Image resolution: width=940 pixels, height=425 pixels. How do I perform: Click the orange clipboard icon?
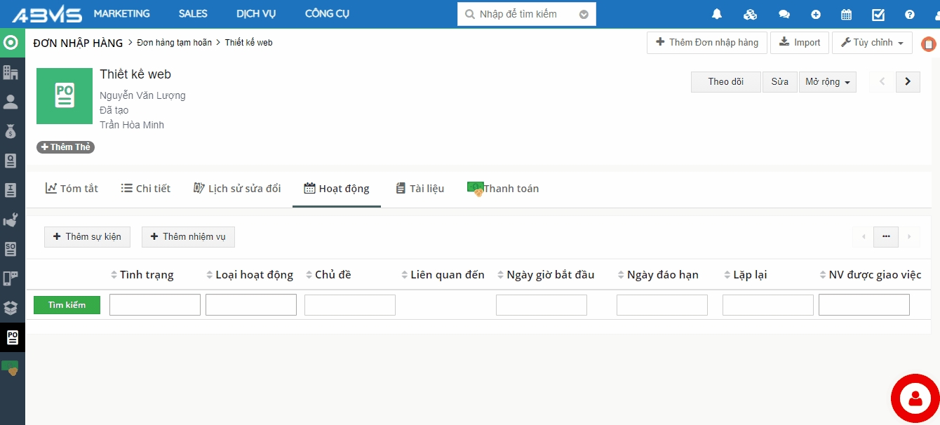tap(928, 43)
